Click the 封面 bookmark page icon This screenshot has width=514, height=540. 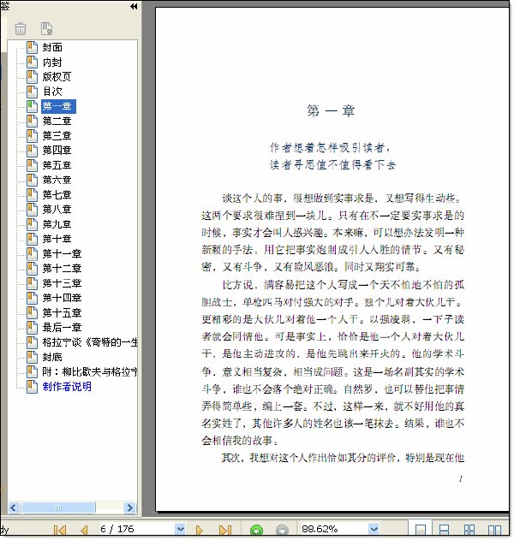(32, 47)
